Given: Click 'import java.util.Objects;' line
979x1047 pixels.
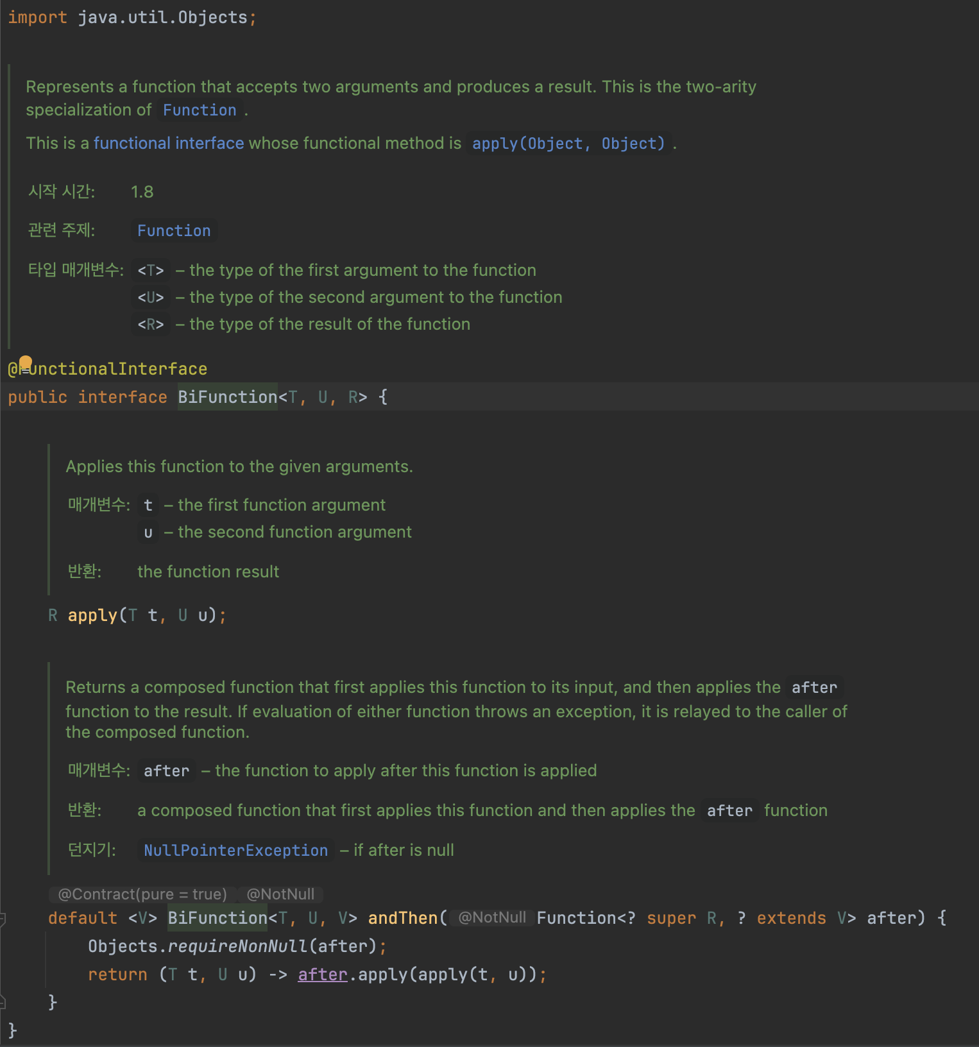Looking at the screenshot, I should [132, 17].
